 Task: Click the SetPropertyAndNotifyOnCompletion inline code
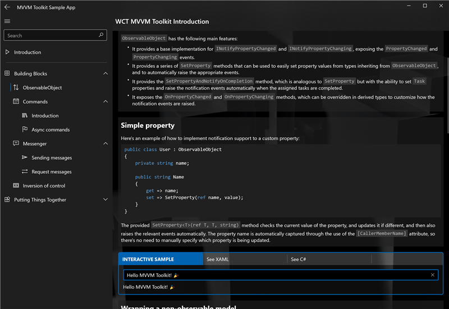coord(209,81)
